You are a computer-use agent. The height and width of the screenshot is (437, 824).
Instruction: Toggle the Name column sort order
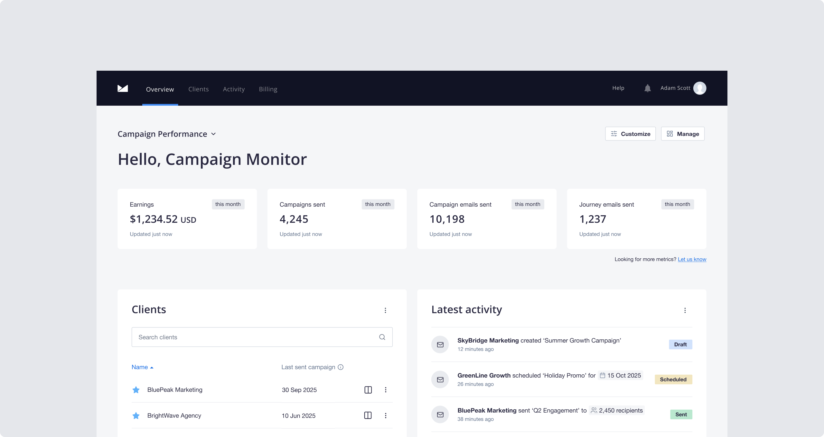(142, 367)
